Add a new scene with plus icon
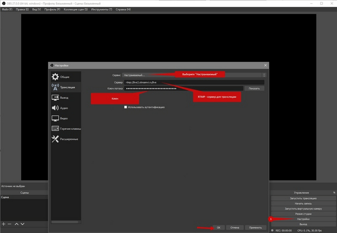The width and height of the screenshot is (337, 233). [x=3, y=224]
